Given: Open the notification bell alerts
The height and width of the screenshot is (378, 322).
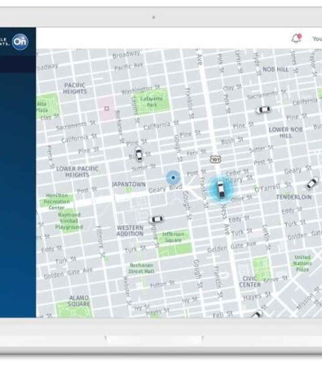Looking at the screenshot, I should (296, 38).
